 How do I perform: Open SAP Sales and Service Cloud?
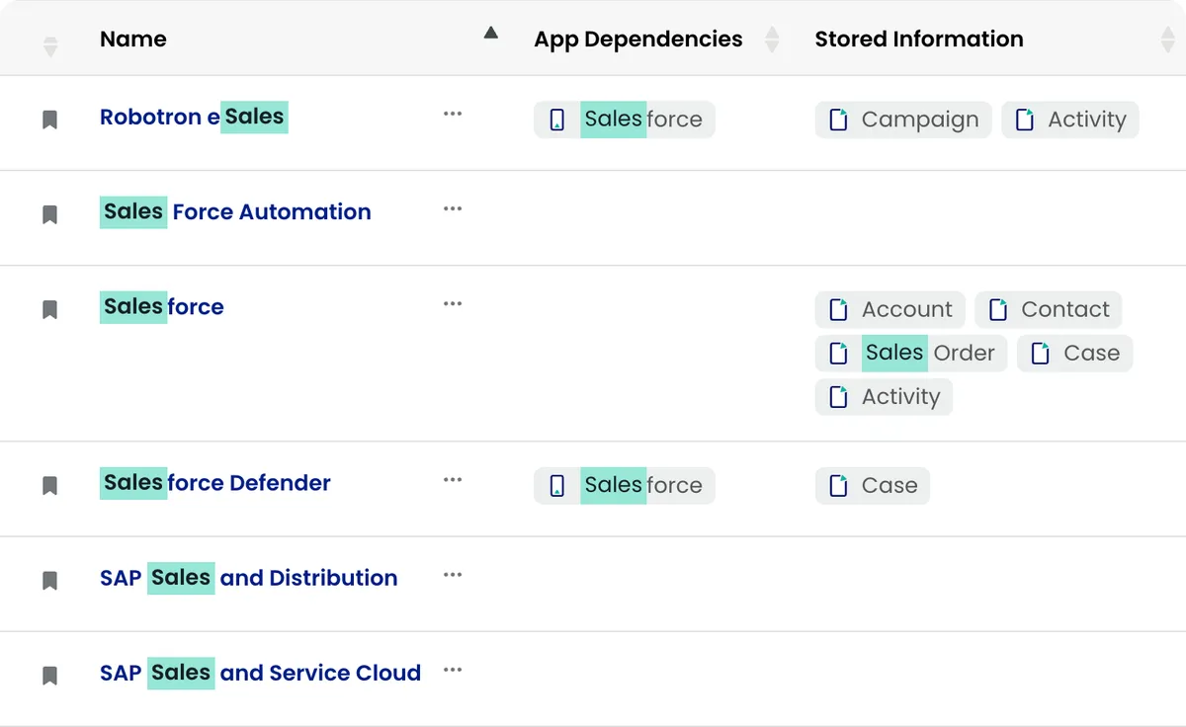click(x=261, y=672)
